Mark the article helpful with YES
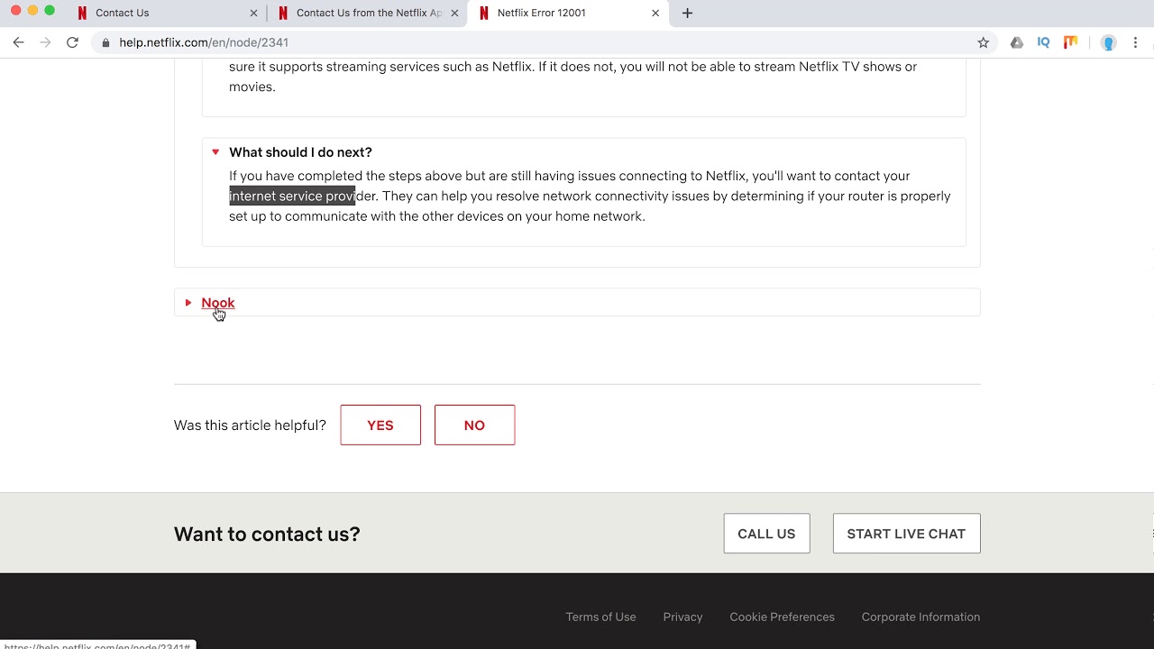 tap(380, 425)
